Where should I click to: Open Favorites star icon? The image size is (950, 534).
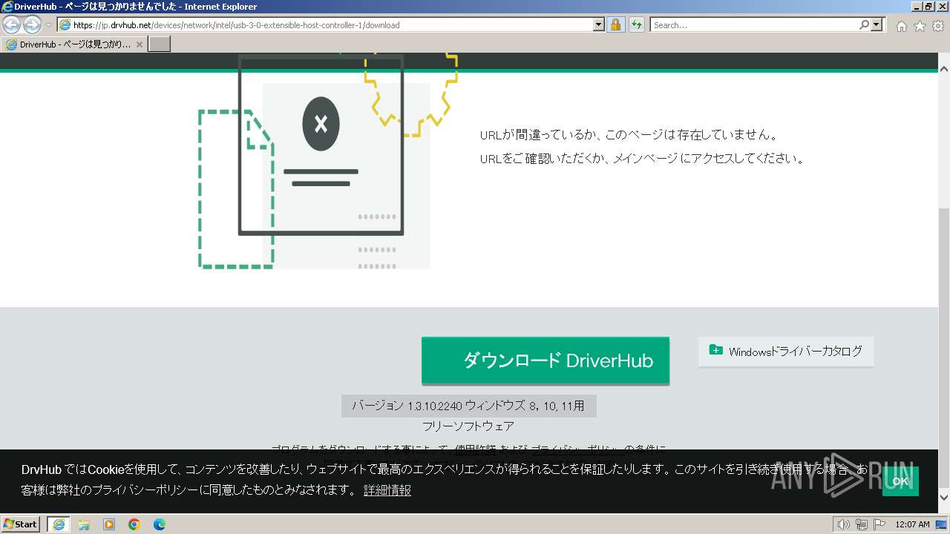(920, 26)
